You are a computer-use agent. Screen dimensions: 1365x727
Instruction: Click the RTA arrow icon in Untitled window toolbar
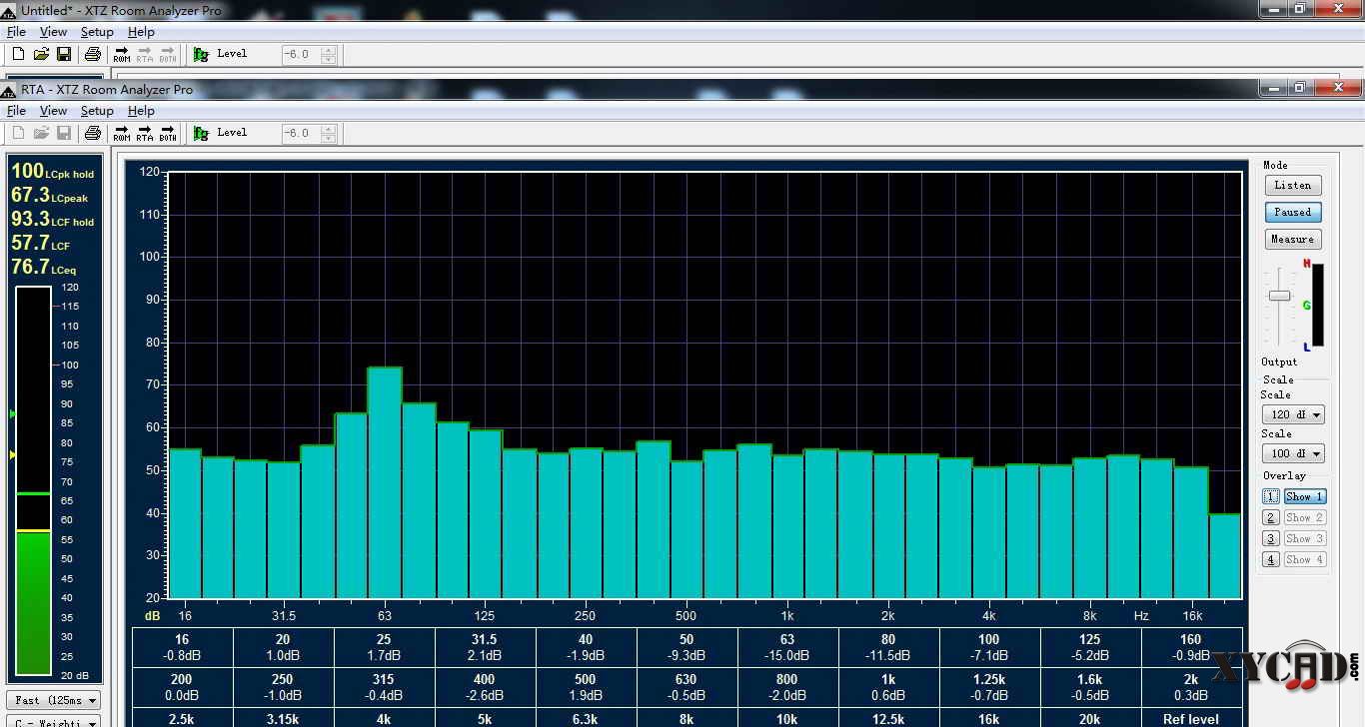[x=145, y=54]
